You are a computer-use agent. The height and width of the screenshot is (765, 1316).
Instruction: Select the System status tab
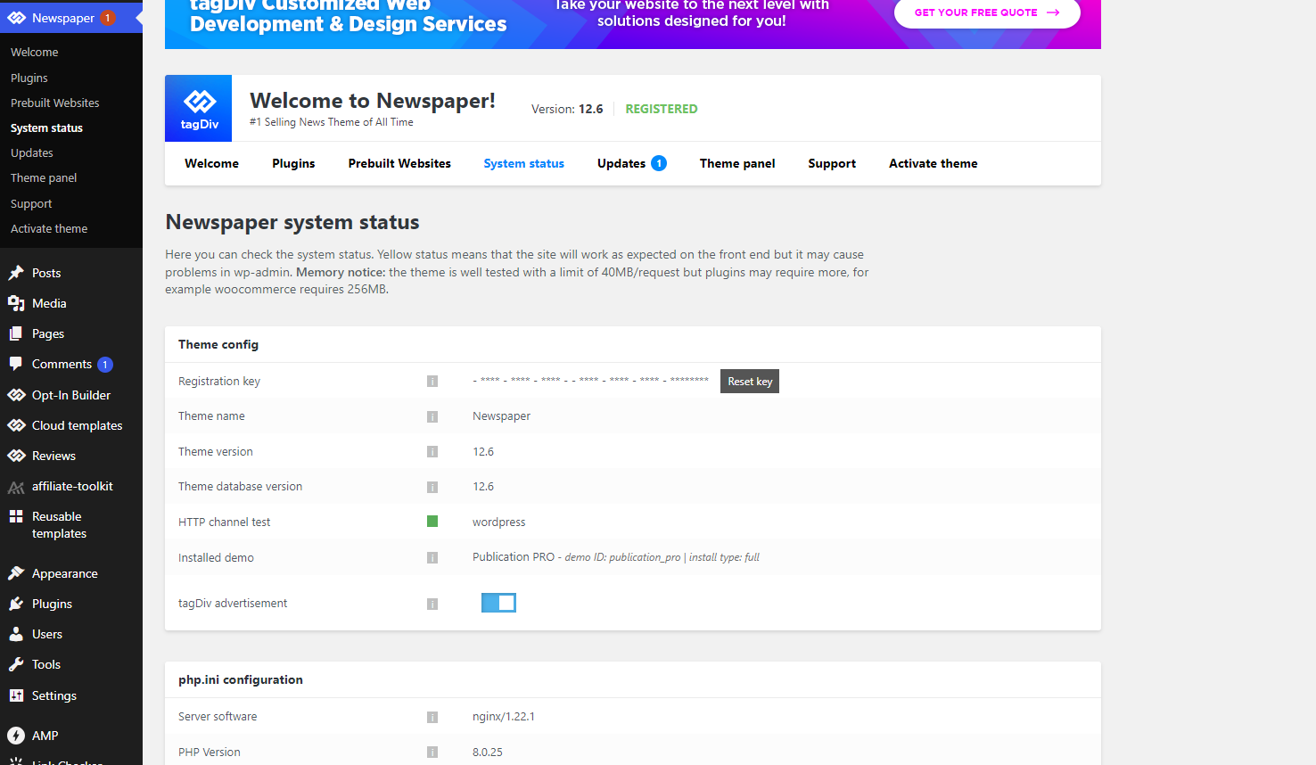[x=524, y=163]
